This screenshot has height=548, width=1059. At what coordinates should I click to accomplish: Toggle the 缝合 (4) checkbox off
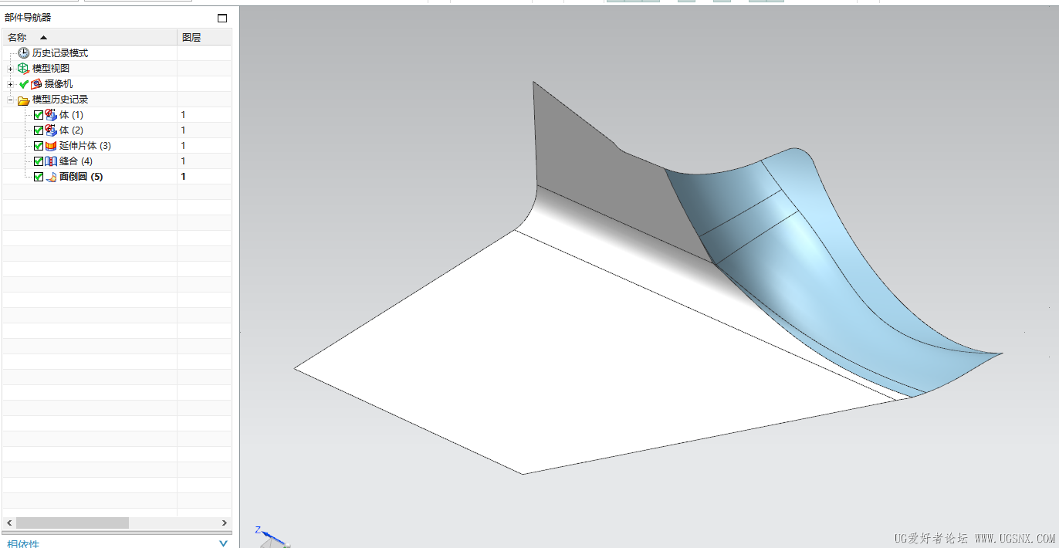click(38, 161)
